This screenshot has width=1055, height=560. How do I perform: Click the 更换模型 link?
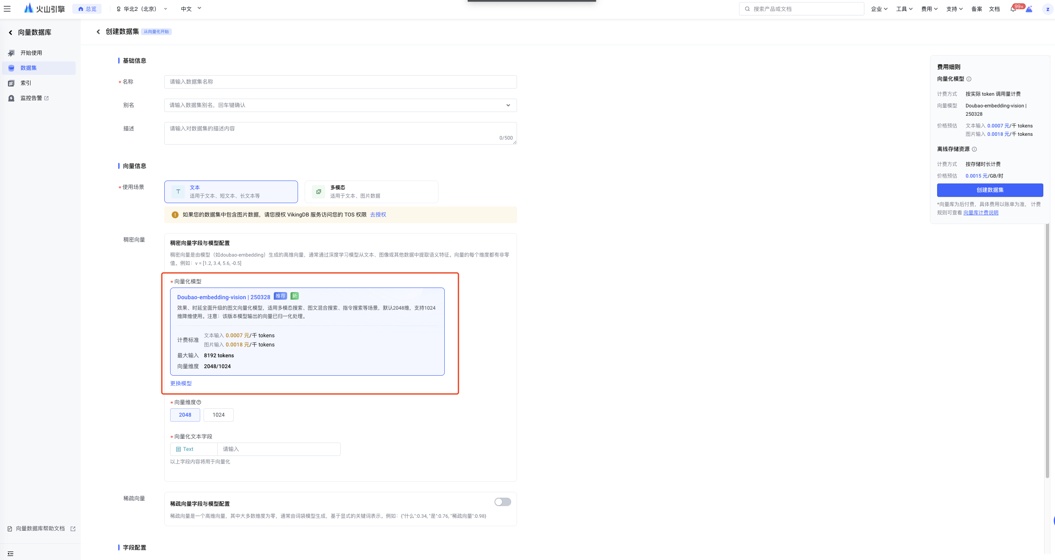pos(181,384)
